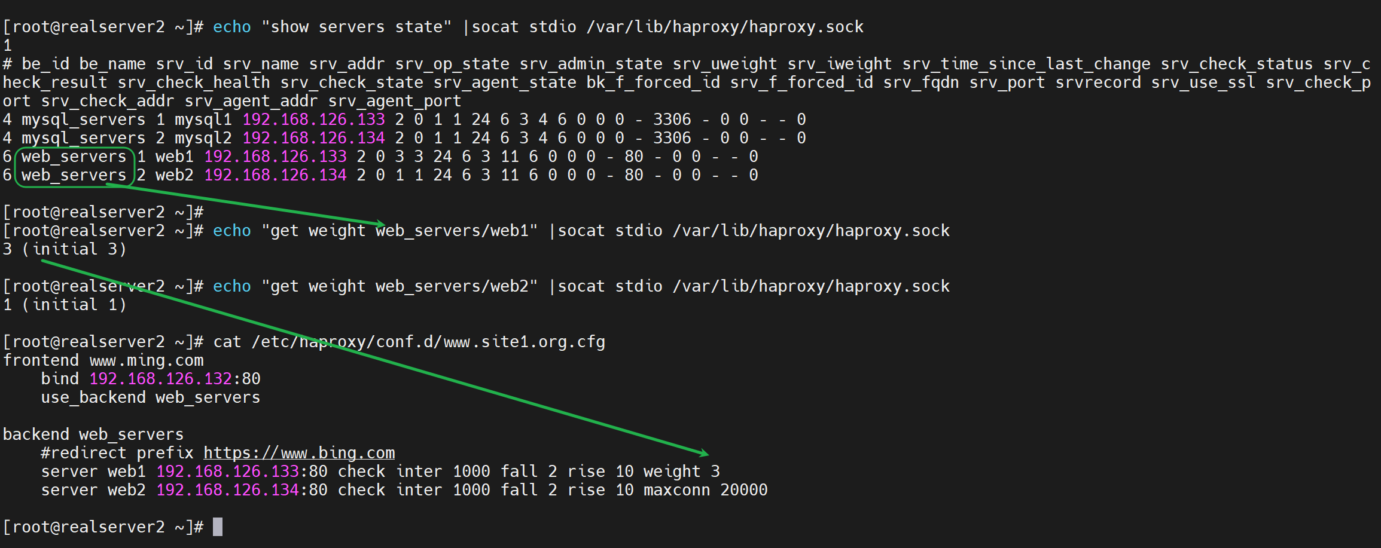Image resolution: width=1381 pixels, height=548 pixels.
Task: Click the circled web_servers label in the web2 row
Action: (74, 175)
